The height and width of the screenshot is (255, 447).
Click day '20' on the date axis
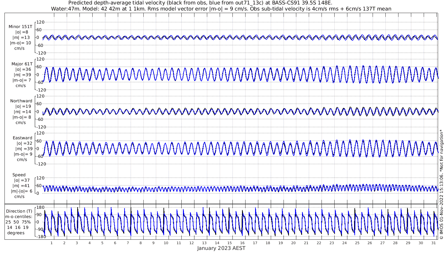coord(293,243)
